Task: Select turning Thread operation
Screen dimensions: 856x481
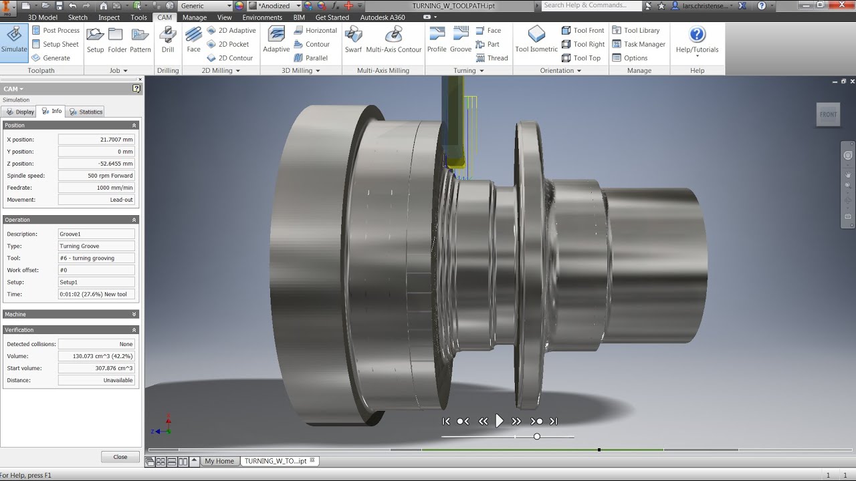Action: [492, 58]
